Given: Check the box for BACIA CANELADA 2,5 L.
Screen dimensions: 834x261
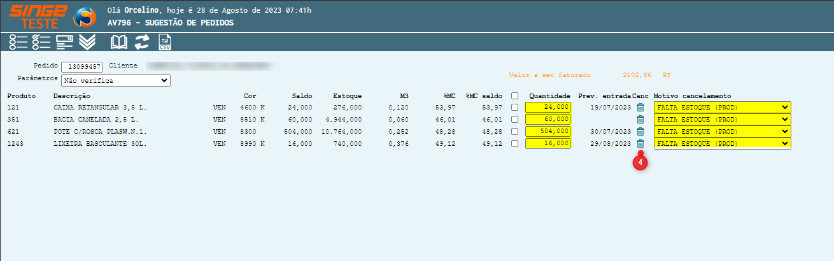Looking at the screenshot, I should pyautogui.click(x=514, y=120).
